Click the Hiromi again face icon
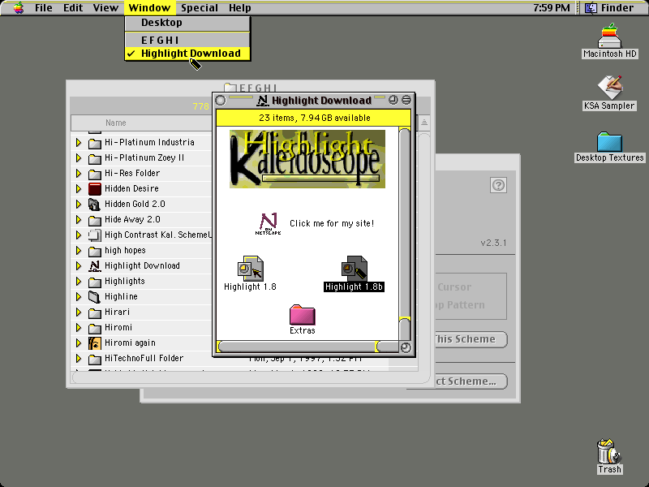The height and width of the screenshot is (487, 649). coord(95,343)
